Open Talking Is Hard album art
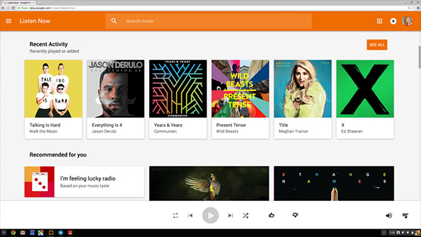This screenshot has height=237, width=421. coord(53,89)
